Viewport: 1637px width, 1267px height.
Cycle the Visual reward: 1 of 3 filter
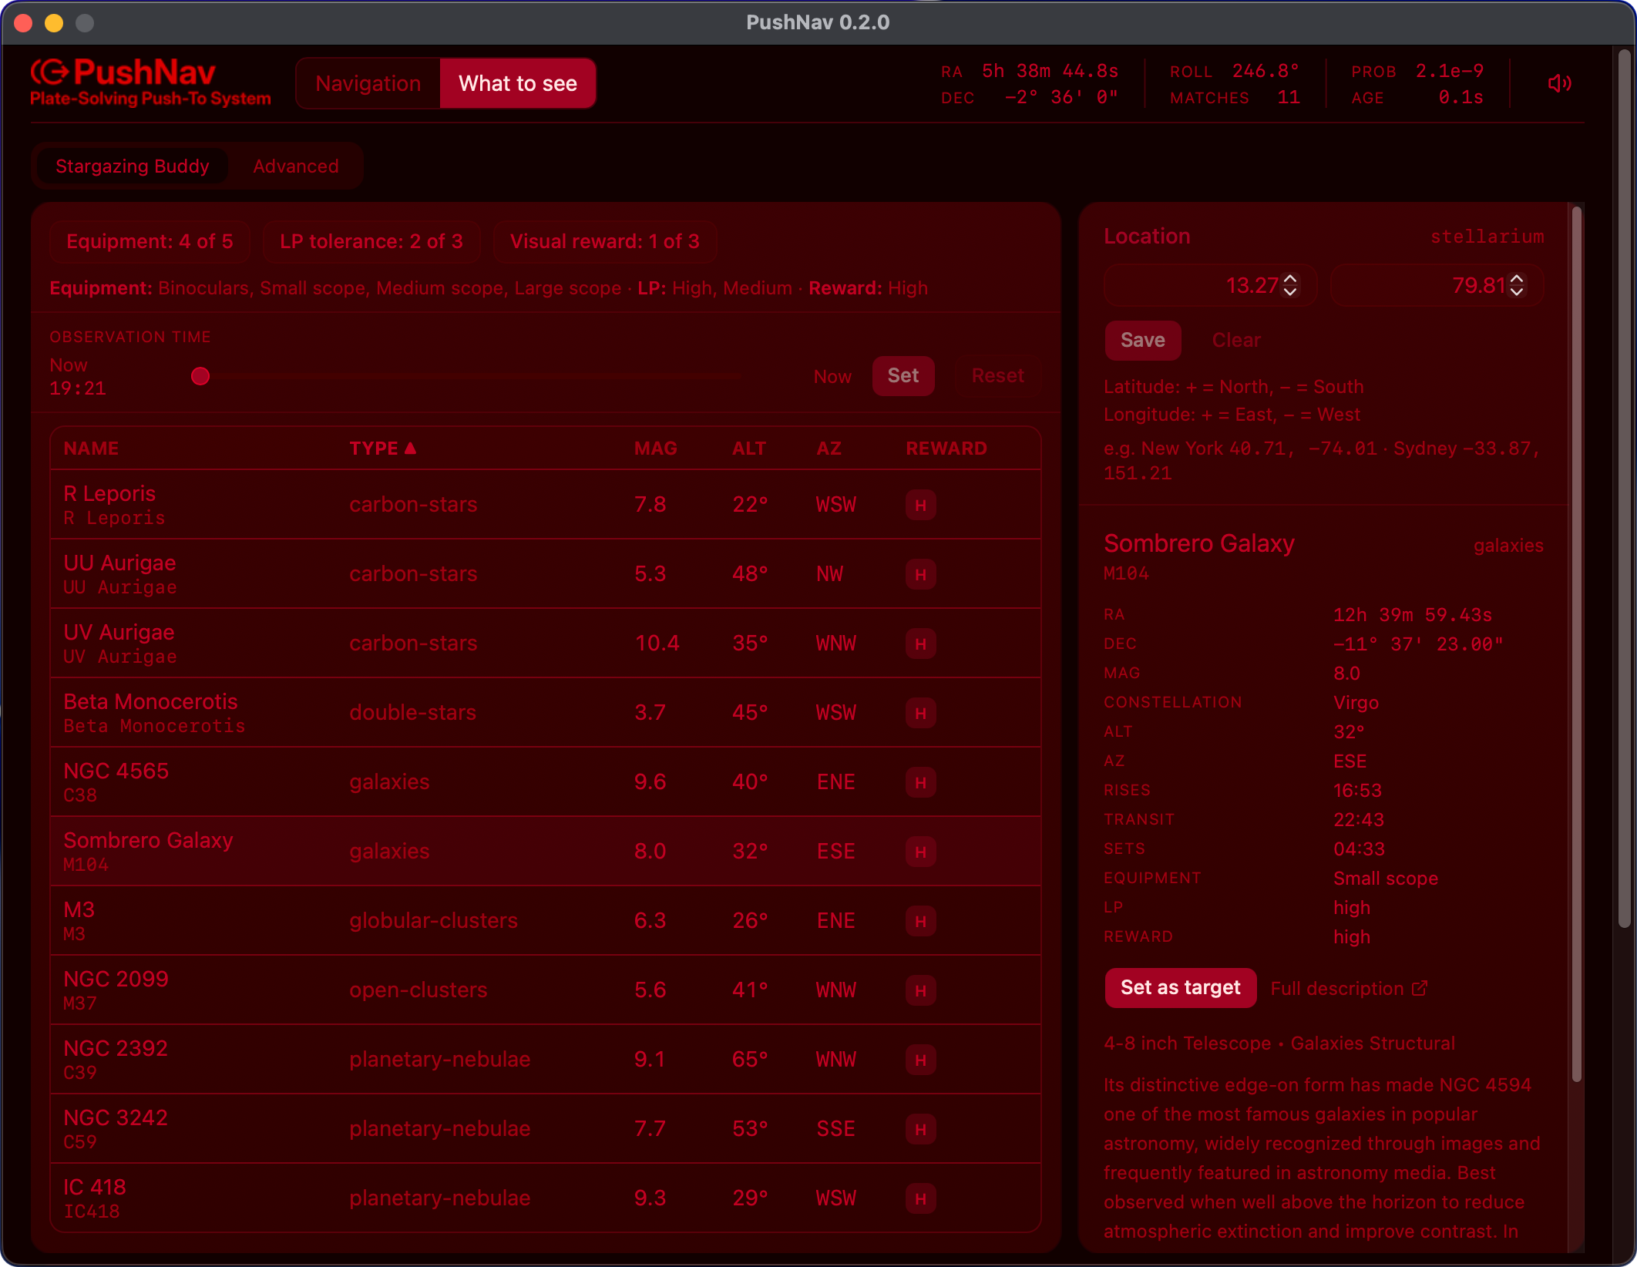click(605, 241)
